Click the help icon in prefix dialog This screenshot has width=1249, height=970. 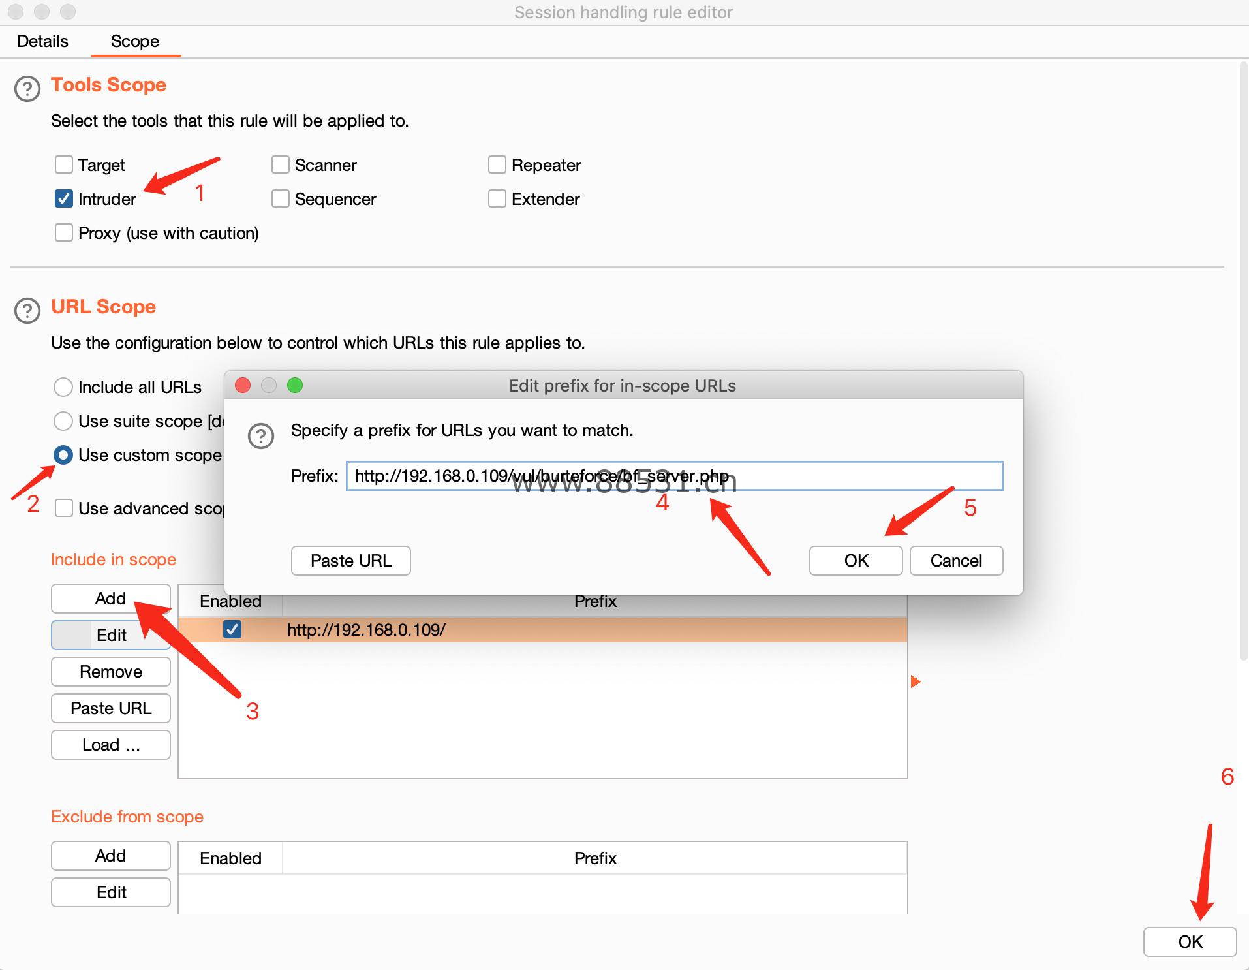tap(261, 436)
